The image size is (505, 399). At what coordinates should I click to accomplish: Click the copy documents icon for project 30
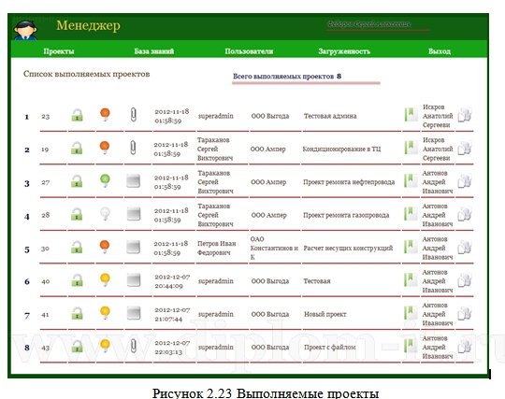tap(465, 247)
